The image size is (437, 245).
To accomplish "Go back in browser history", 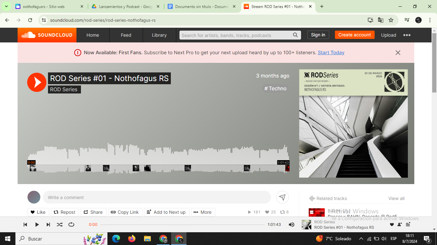I will tap(7, 20).
